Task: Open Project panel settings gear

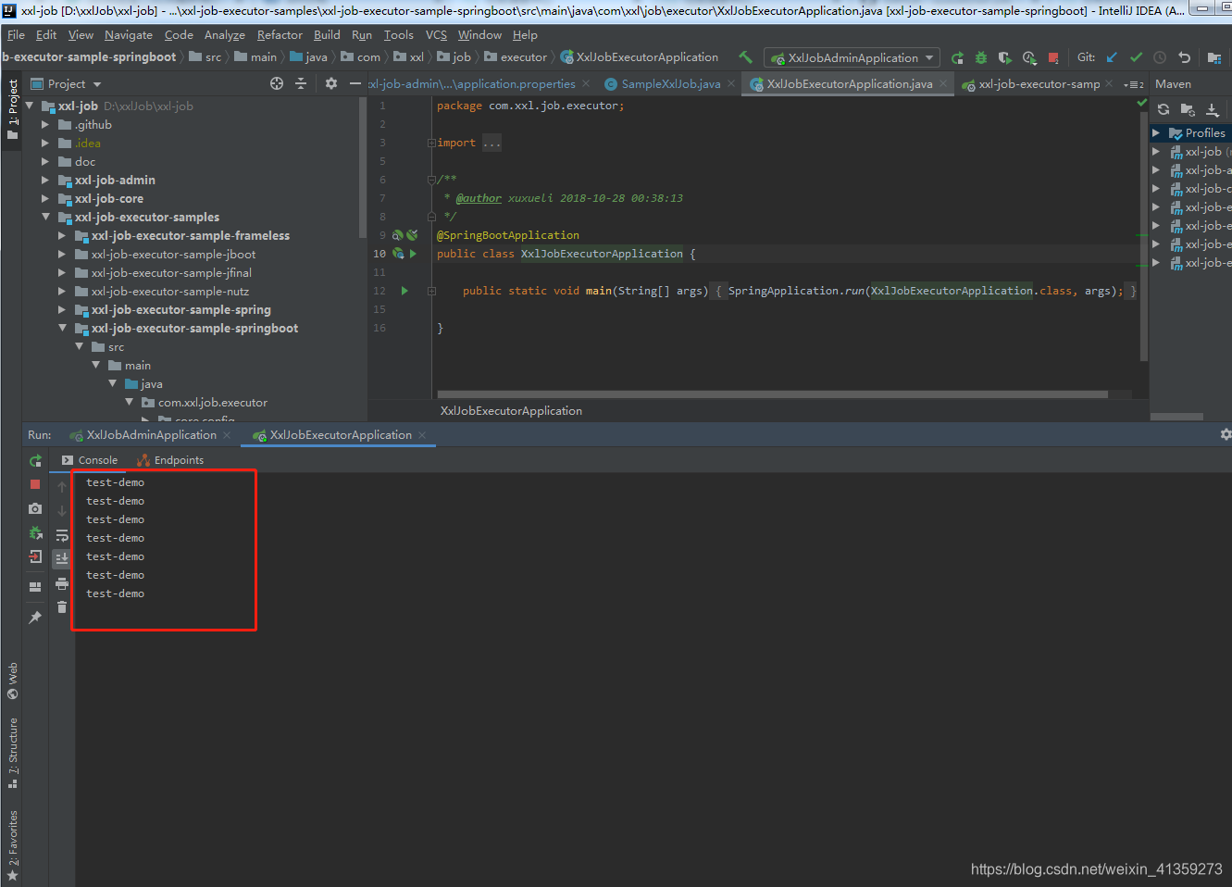Action: coord(331,83)
